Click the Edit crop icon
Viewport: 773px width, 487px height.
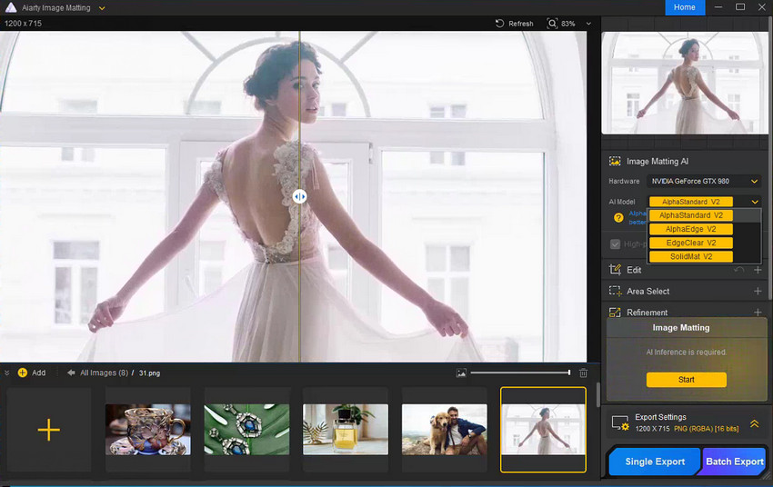pyautogui.click(x=615, y=269)
